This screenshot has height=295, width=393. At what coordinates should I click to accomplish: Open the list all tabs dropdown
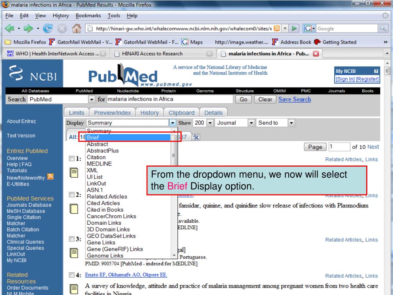pos(387,53)
